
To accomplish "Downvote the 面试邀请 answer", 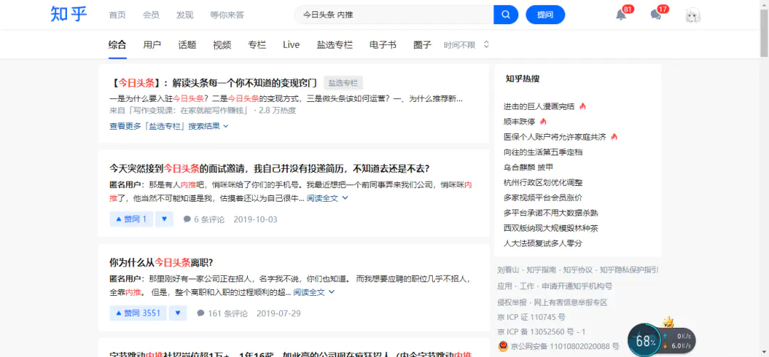I will pos(164,219).
